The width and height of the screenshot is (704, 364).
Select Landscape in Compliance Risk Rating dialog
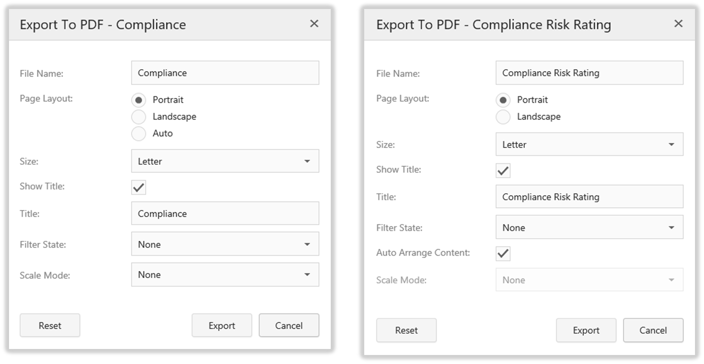click(503, 117)
